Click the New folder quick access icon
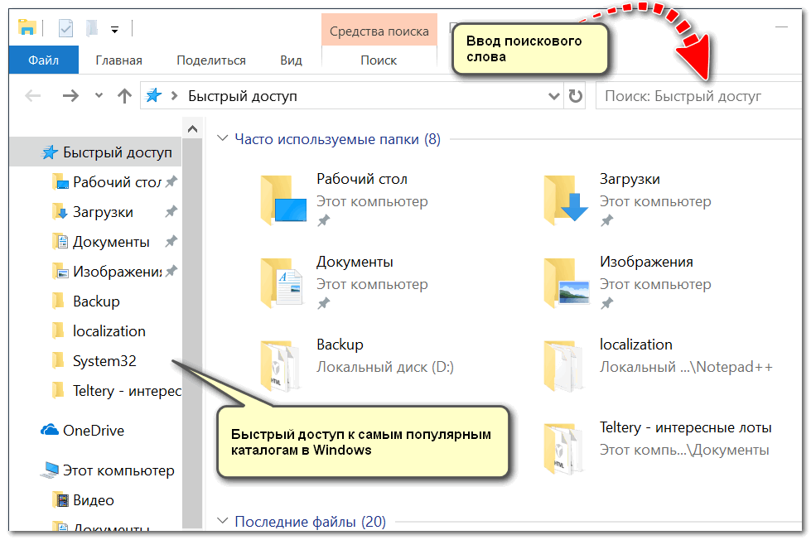The height and width of the screenshot is (540, 811). [92, 28]
